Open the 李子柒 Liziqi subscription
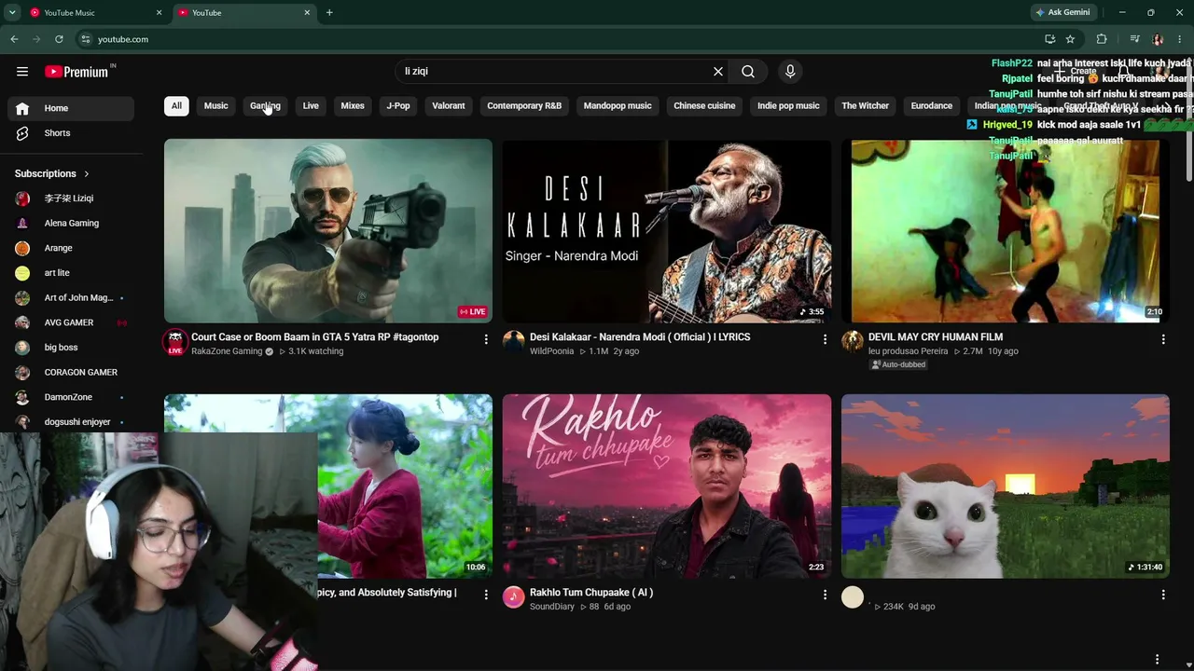 pos(71,199)
